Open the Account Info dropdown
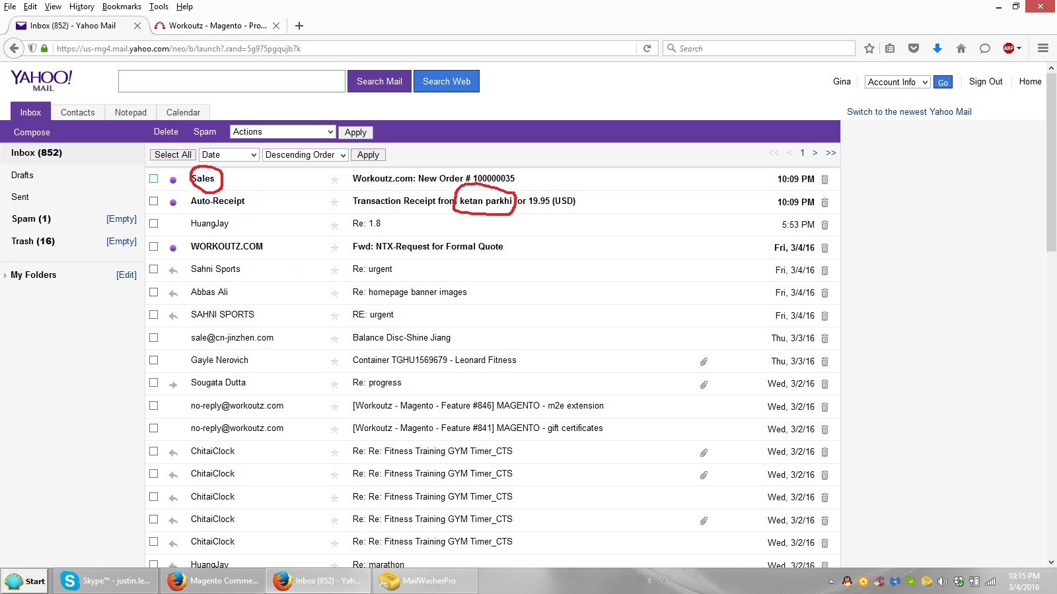Image resolution: width=1057 pixels, height=594 pixels. (x=897, y=82)
